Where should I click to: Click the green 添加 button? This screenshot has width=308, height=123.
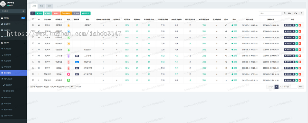tap(39, 13)
